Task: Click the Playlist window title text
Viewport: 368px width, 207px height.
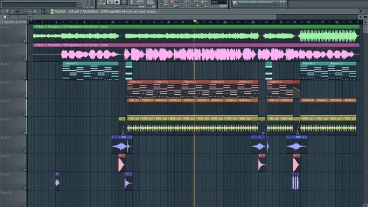Action: [x=105, y=11]
